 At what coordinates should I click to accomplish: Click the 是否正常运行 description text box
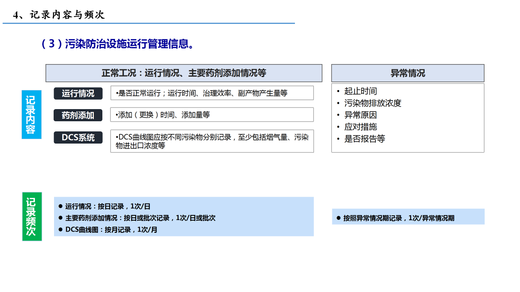[x=212, y=93]
